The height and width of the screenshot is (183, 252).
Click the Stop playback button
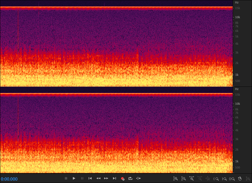click(x=66, y=178)
